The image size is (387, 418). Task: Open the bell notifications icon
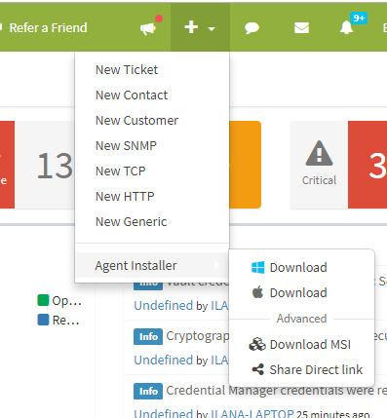pyautogui.click(x=346, y=27)
